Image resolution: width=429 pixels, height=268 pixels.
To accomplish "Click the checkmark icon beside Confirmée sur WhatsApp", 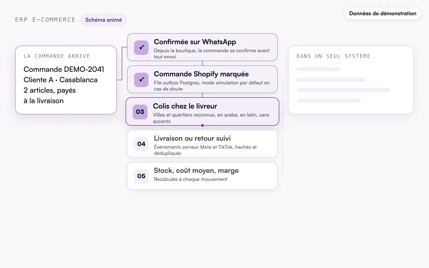I will (x=141, y=47).
